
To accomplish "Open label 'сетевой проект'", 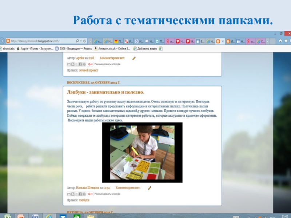I will 88,70.
